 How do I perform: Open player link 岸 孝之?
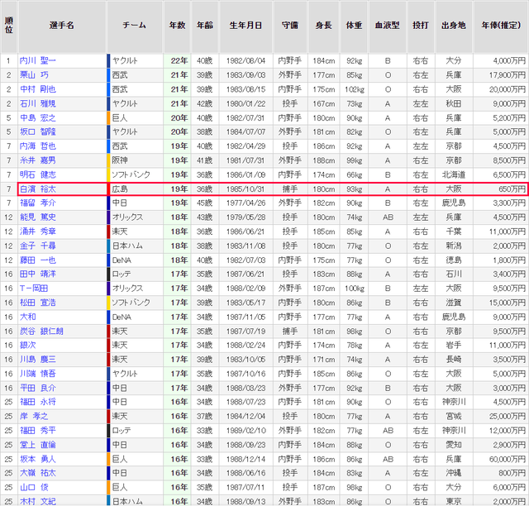34,416
